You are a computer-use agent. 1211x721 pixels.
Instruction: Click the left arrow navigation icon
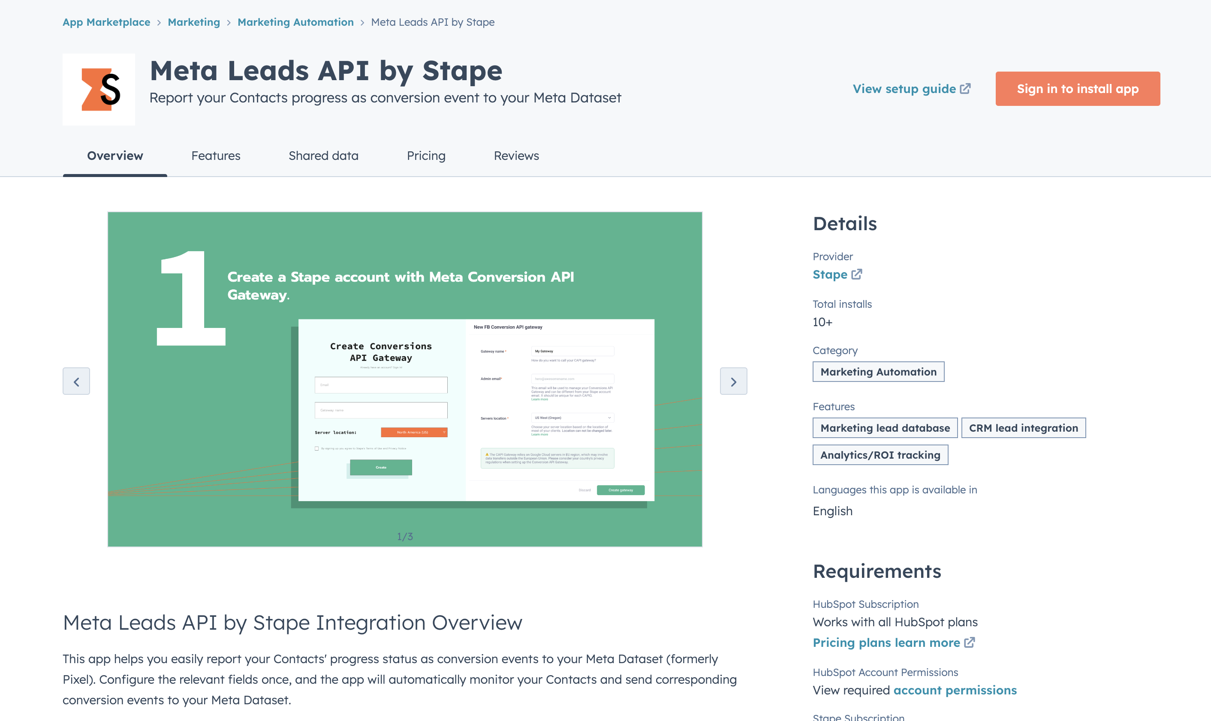(x=76, y=382)
